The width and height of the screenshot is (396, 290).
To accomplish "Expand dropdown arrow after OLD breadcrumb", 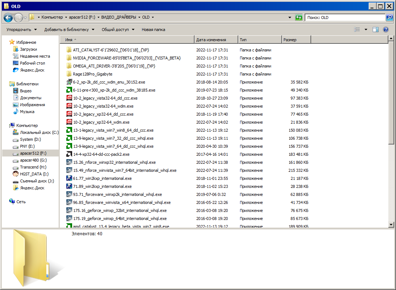I will pyautogui.click(x=153, y=18).
